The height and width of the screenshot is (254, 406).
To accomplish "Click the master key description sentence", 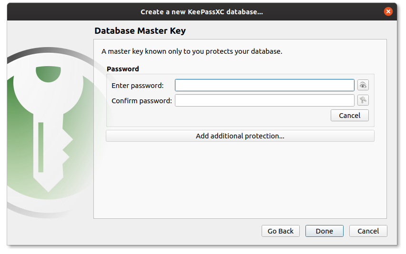I will coord(192,51).
